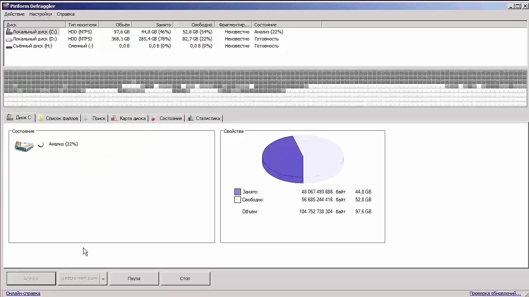The image size is (529, 297).
Task: Click the 285,4 GB (78%) used cell
Action: [x=155, y=39]
